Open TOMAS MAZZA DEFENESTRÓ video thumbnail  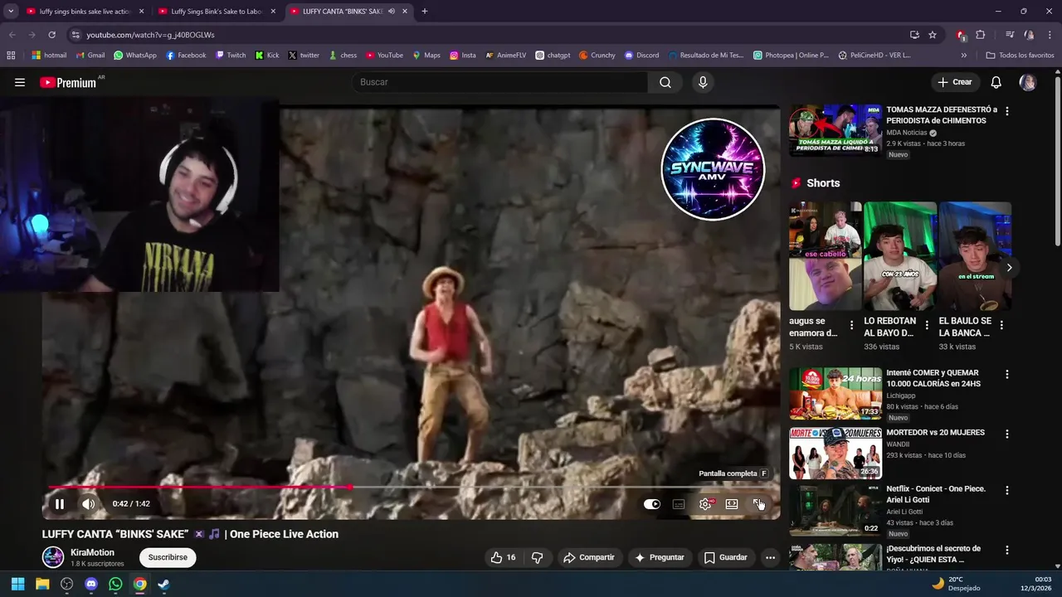coord(835,130)
